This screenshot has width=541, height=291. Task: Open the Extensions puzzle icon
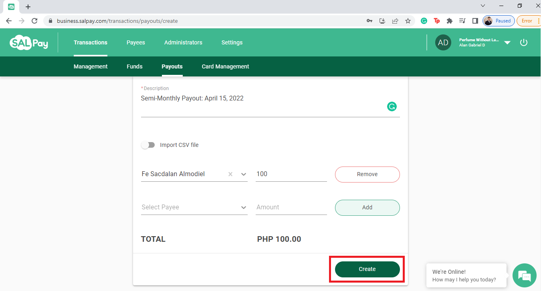(x=450, y=21)
